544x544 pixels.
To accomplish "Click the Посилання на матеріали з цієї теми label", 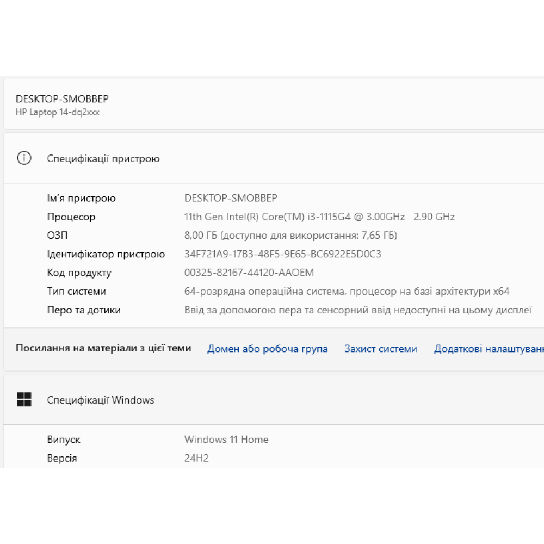I will [103, 348].
